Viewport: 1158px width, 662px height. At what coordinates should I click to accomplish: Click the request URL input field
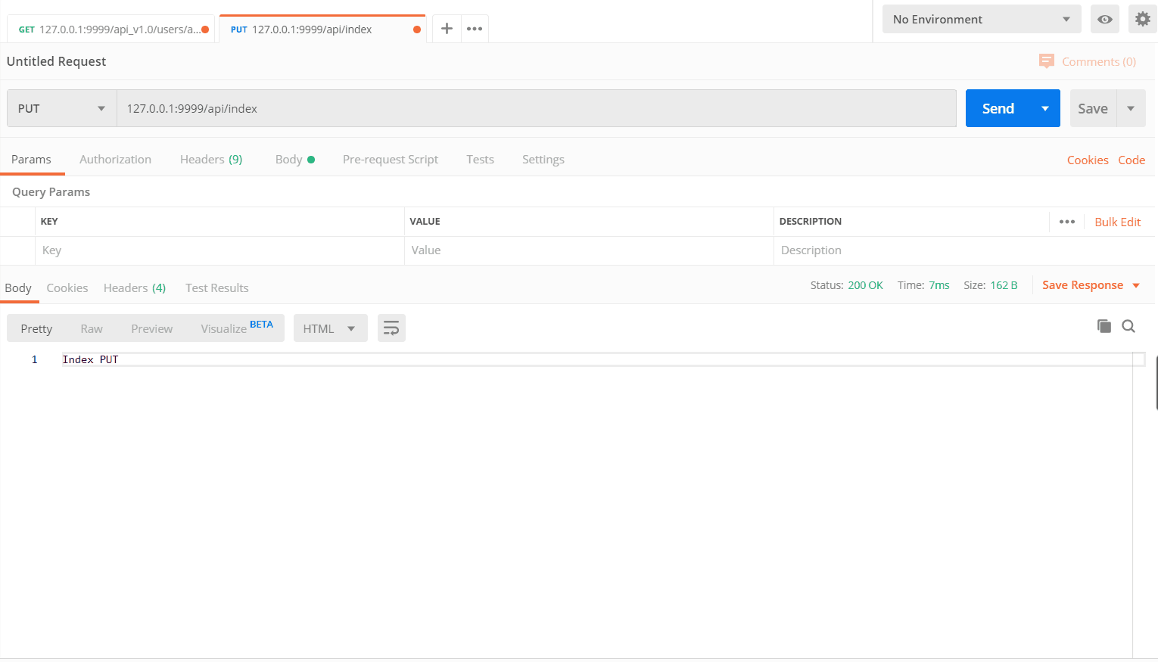(x=530, y=107)
